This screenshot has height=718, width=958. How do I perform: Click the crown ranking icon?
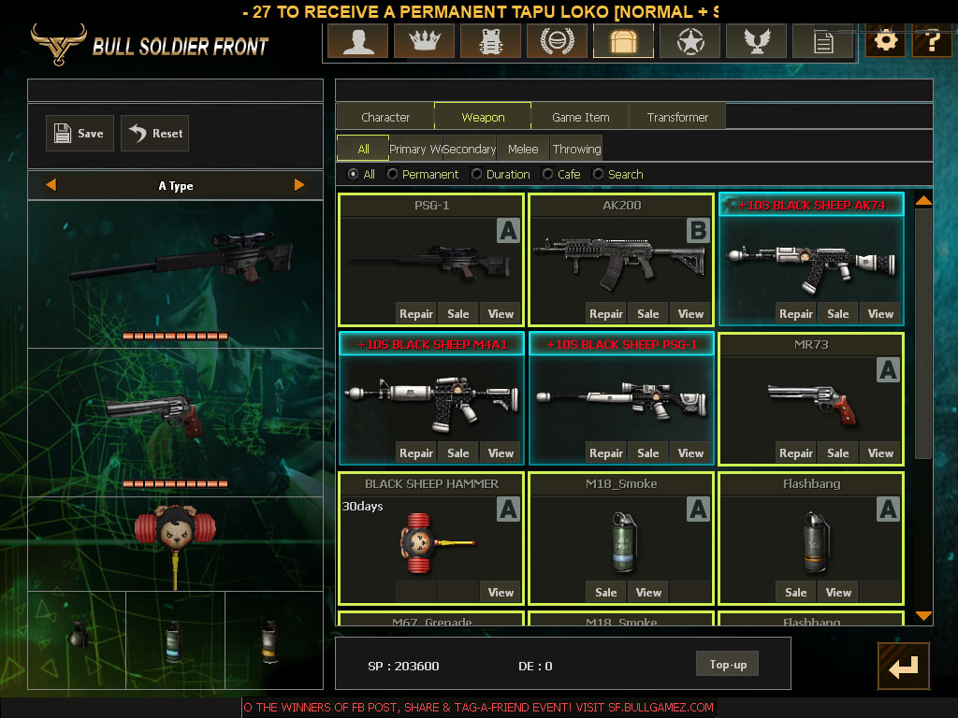[423, 42]
